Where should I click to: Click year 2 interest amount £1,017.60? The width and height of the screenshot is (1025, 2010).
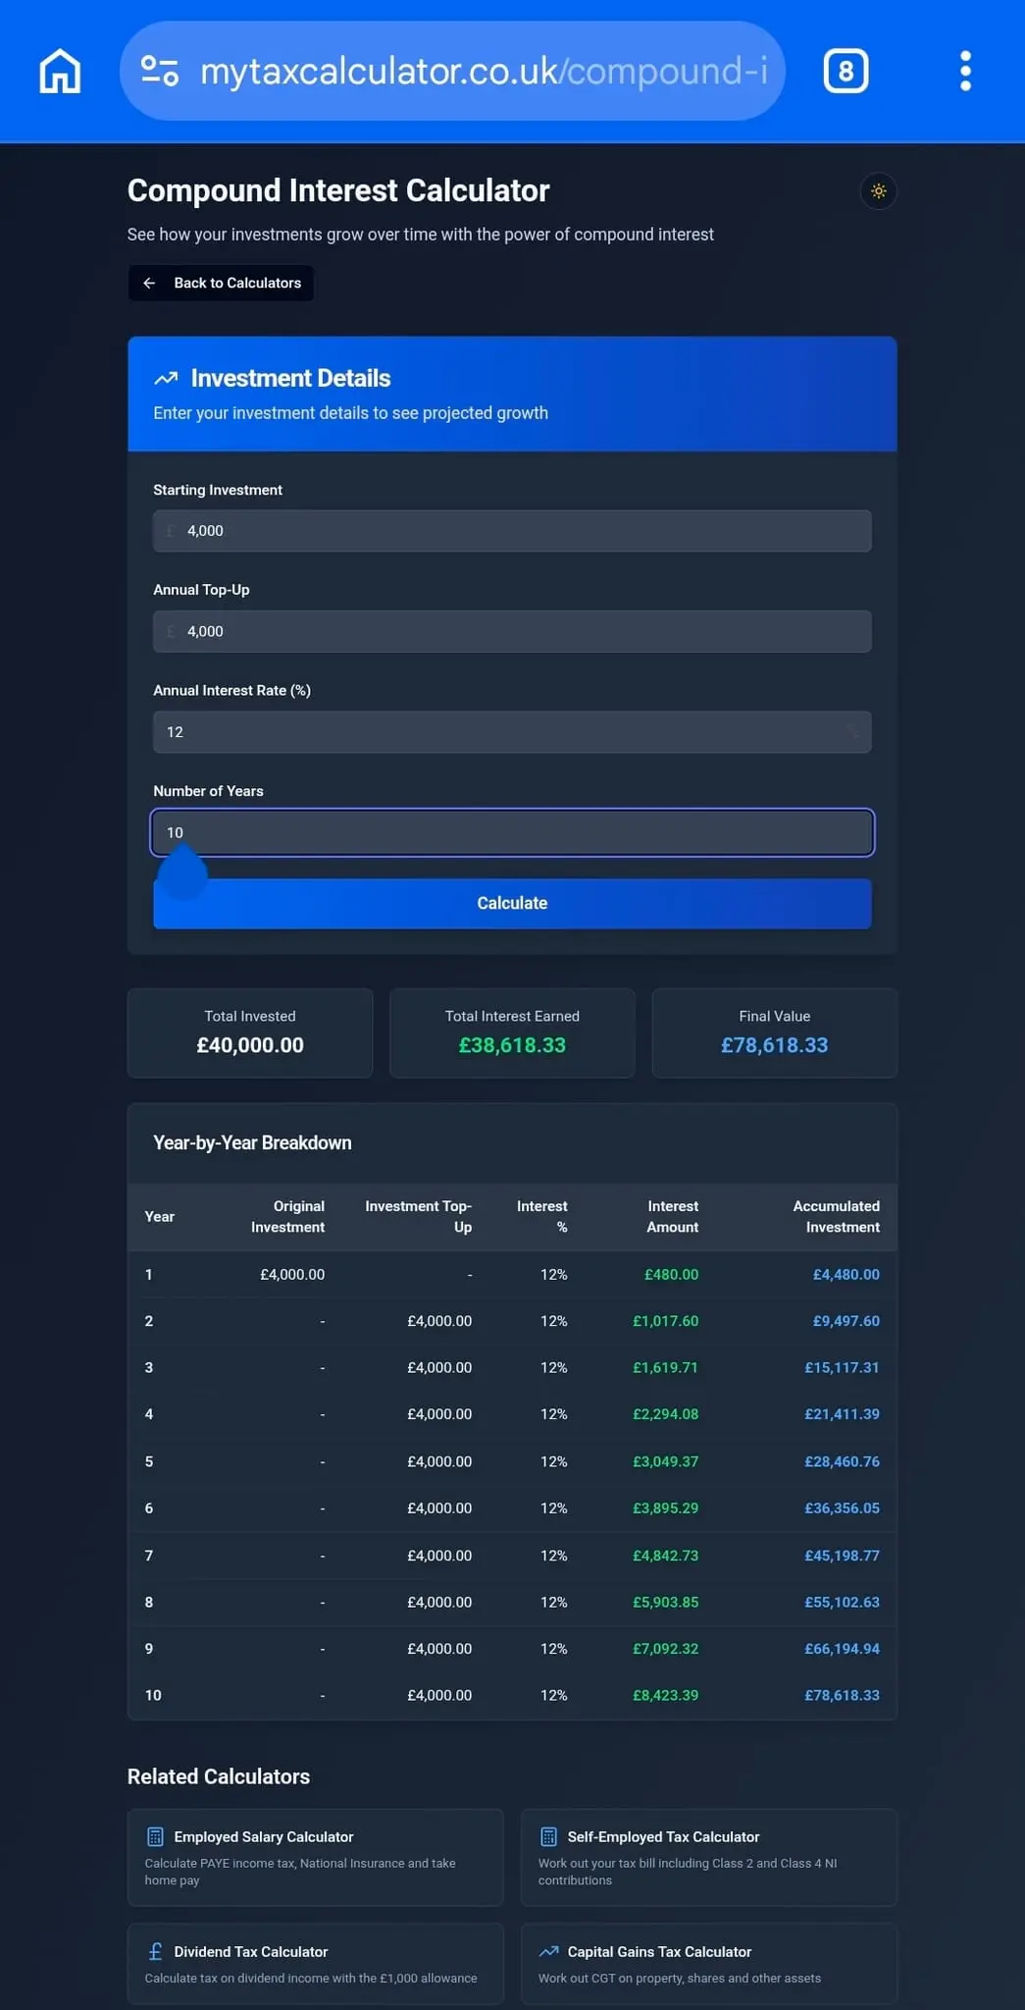(x=665, y=1321)
